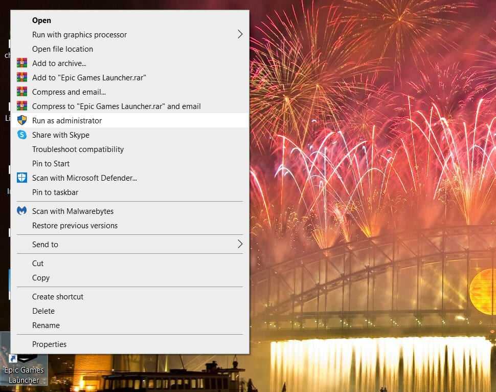Image resolution: width=496 pixels, height=392 pixels.
Task: Select Add to archive... option
Action: point(130,63)
